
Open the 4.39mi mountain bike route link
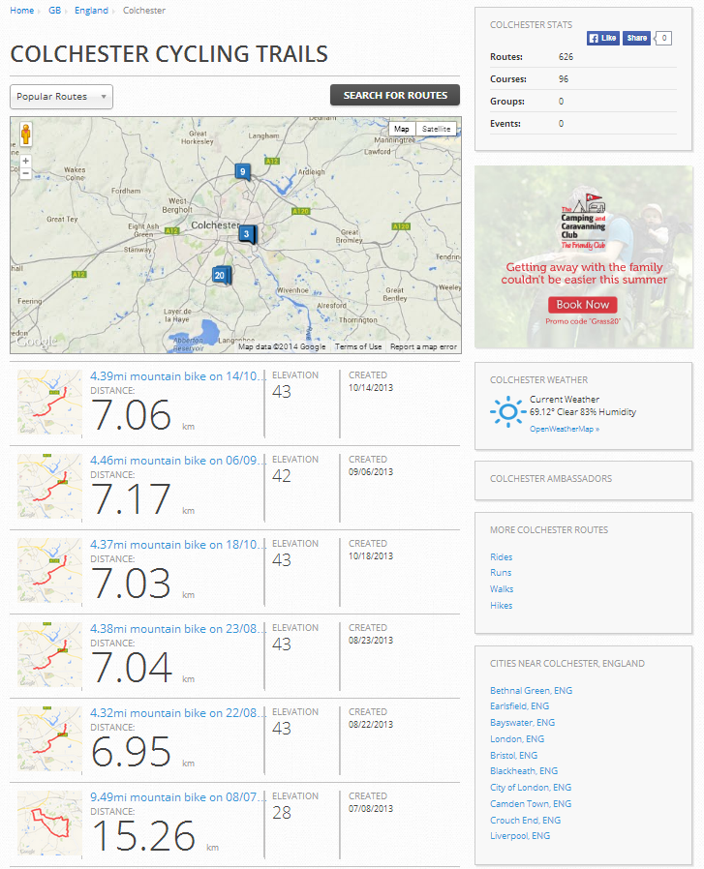pos(177,376)
